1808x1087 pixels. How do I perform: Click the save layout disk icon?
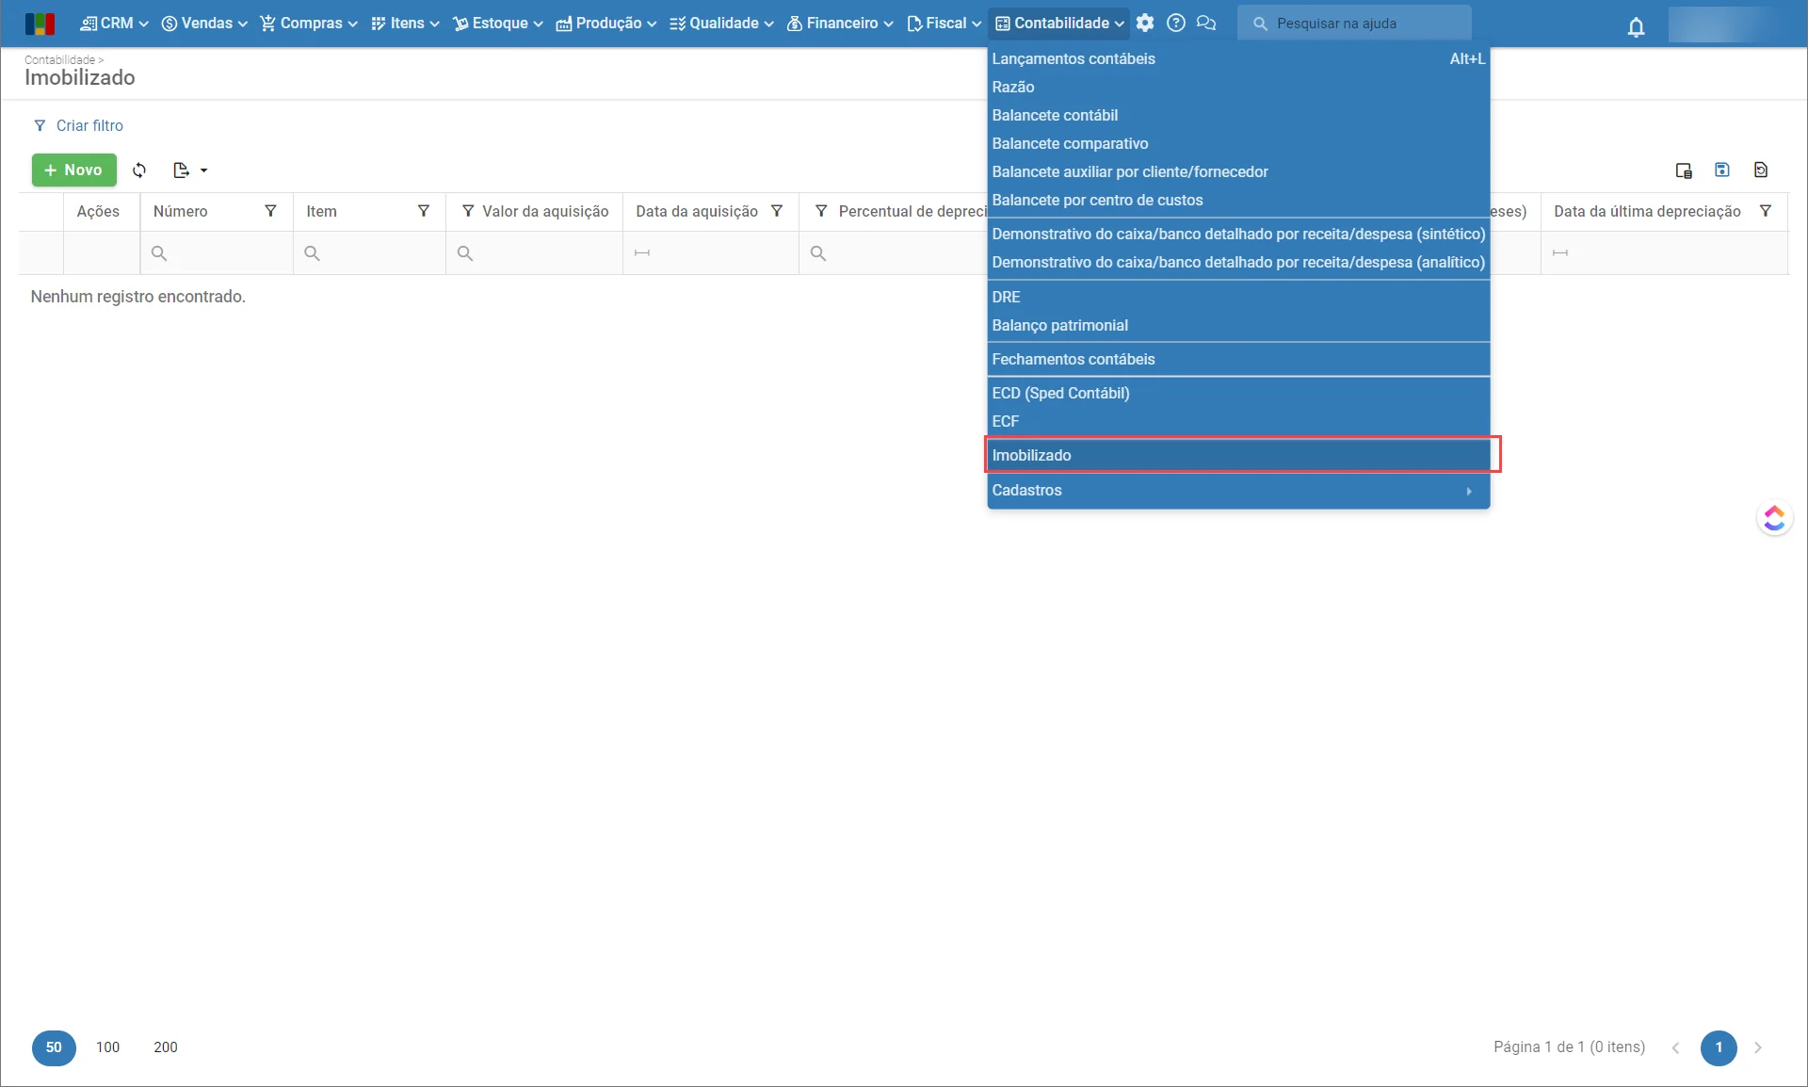click(x=1722, y=170)
